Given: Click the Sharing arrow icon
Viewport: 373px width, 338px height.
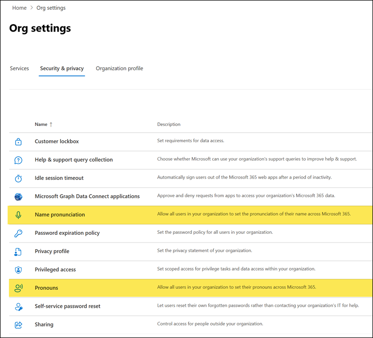Looking at the screenshot, I should pyautogui.click(x=18, y=325).
